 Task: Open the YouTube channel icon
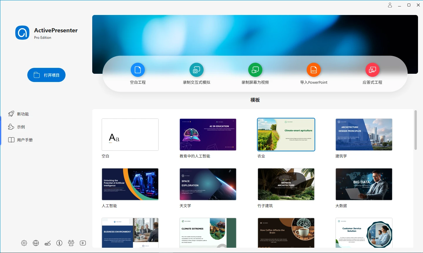pyautogui.click(x=83, y=243)
